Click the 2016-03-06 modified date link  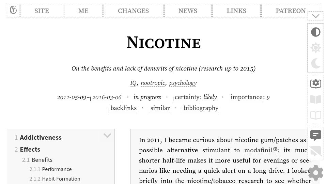pyautogui.click(x=106, y=97)
